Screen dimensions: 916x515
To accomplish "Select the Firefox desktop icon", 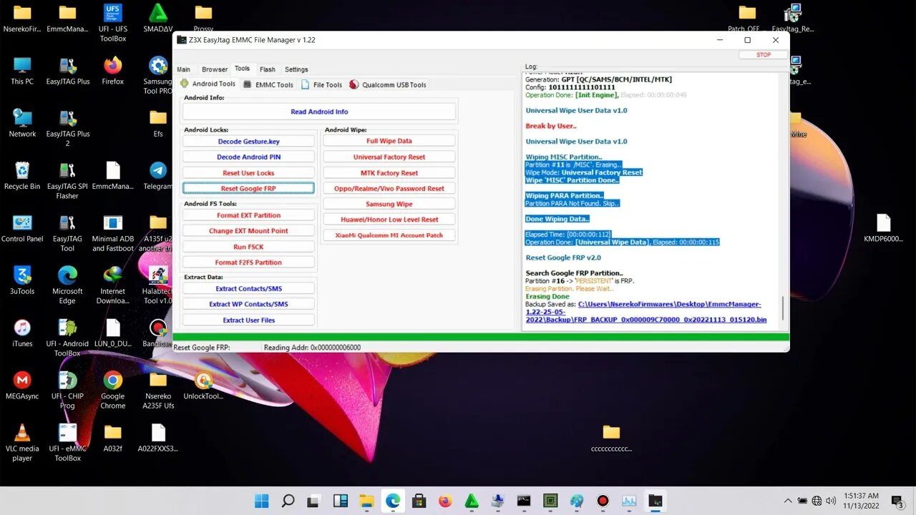I will point(112,71).
